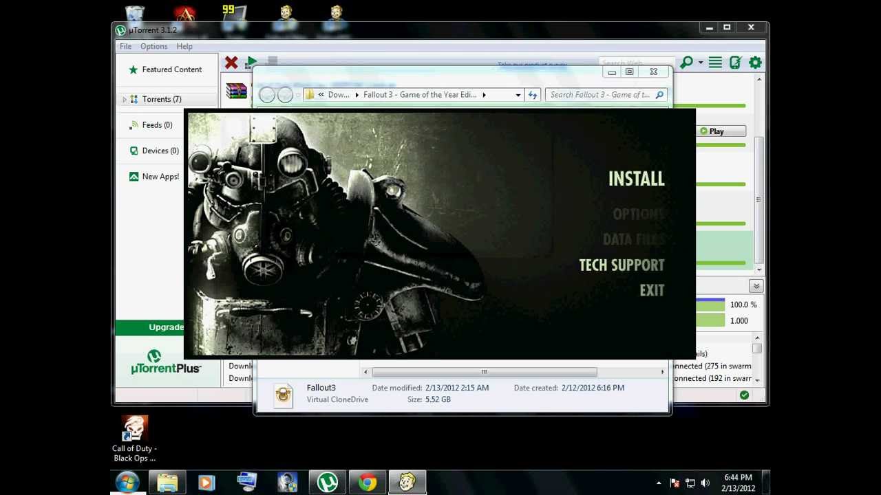The height and width of the screenshot is (495, 881).
Task: Click the volume speaker tray icon
Action: [x=705, y=483]
